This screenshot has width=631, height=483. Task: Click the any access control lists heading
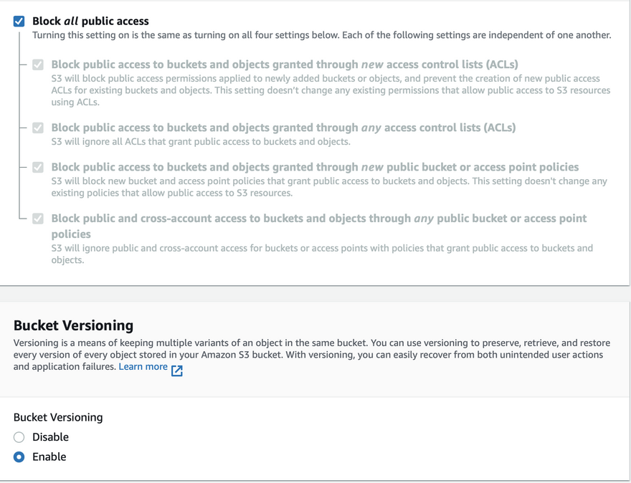(x=283, y=128)
